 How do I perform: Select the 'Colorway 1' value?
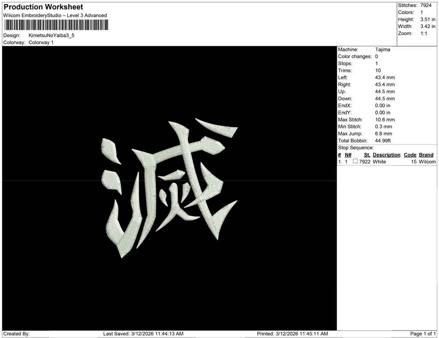click(41, 43)
